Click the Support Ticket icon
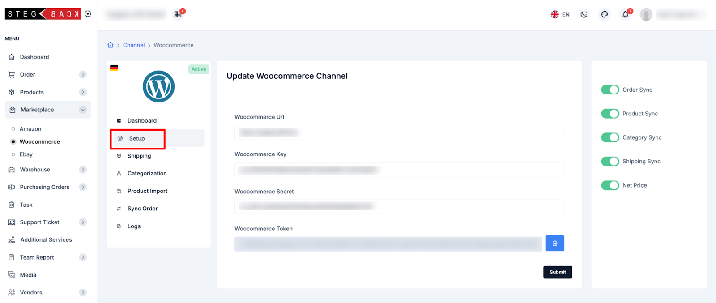This screenshot has width=716, height=303. (x=12, y=222)
